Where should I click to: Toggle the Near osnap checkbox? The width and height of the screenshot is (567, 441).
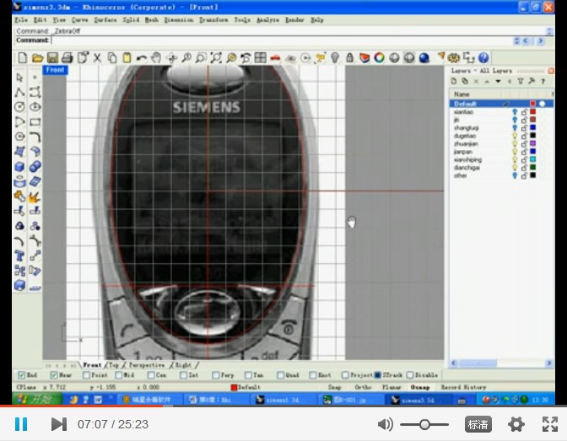tap(54, 375)
